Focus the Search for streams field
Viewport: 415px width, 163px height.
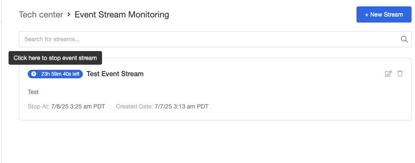[x=215, y=39]
